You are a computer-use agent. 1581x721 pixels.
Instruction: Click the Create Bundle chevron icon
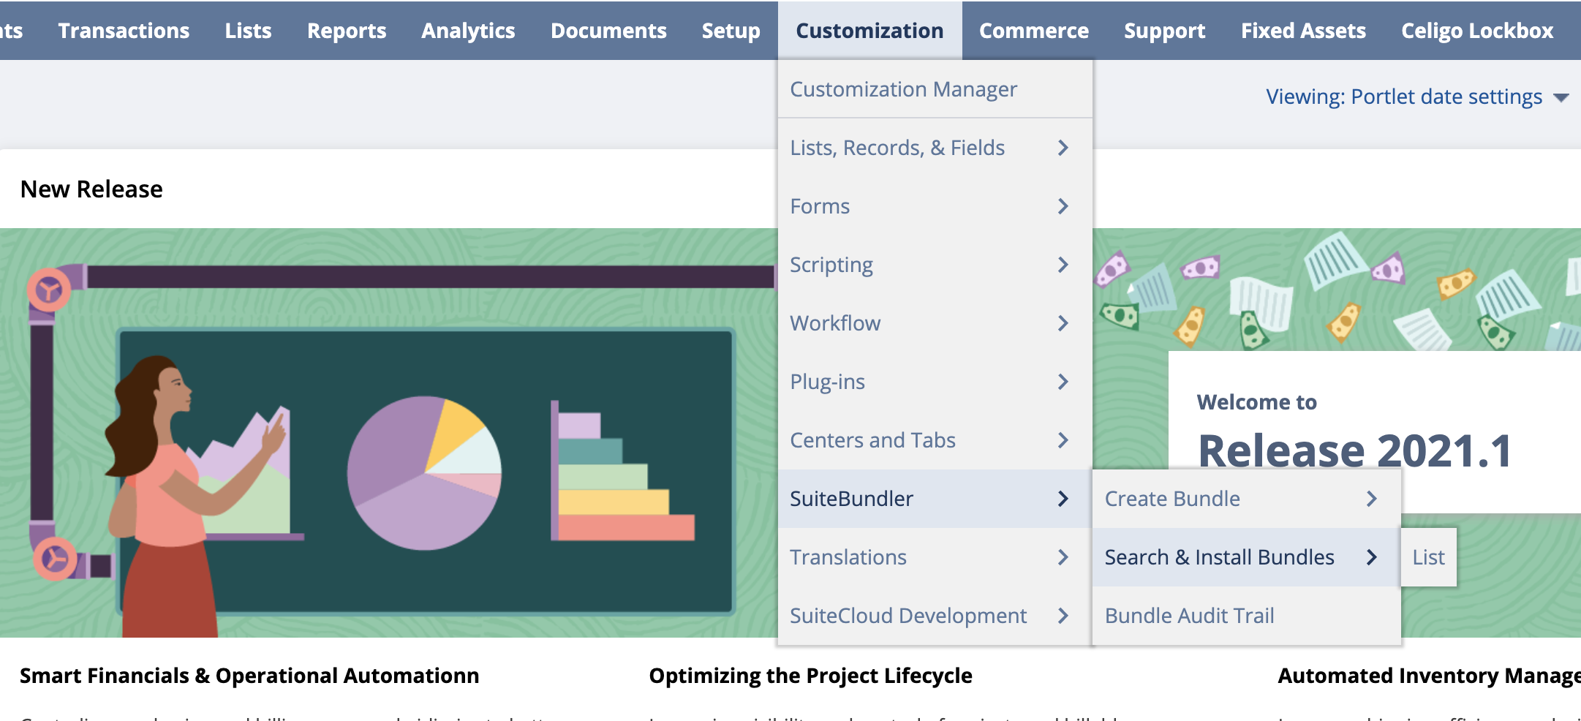tap(1372, 499)
